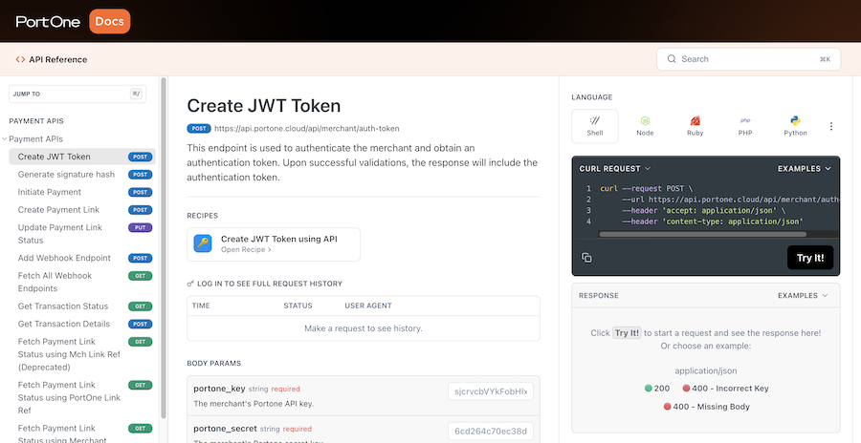Select Ruby language
The image size is (861, 443).
[x=695, y=126]
